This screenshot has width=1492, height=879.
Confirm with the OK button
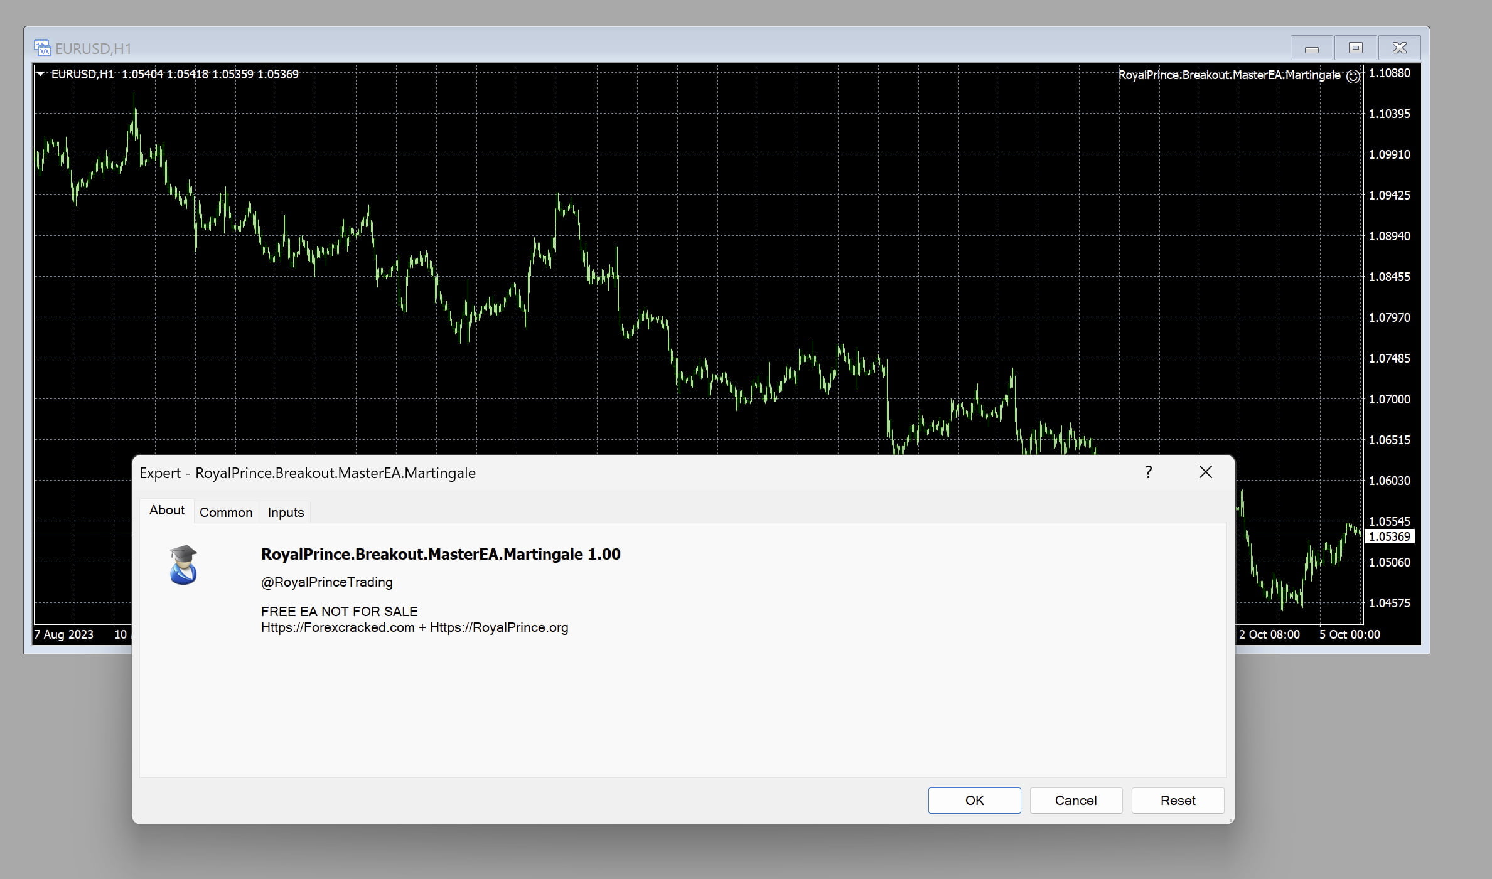[x=974, y=800]
